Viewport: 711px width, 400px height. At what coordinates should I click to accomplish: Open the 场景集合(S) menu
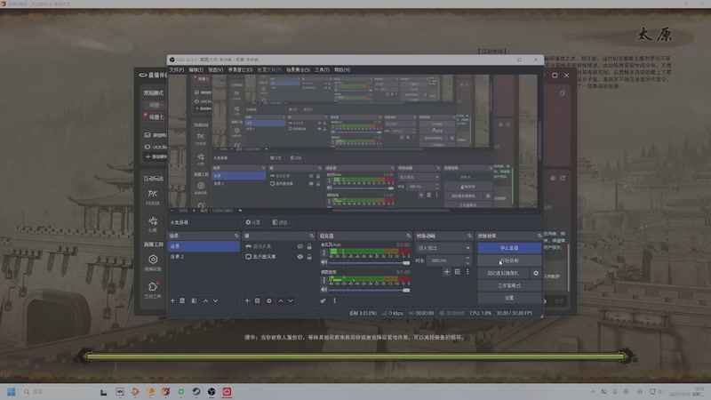298,70
